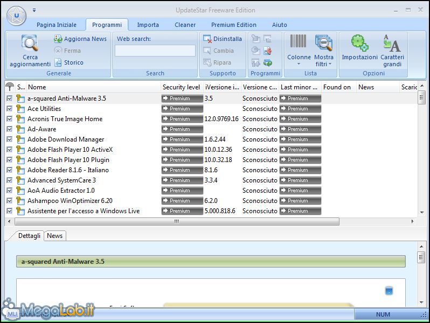This screenshot has height=323, width=430.
Task: Select the Advanced SystemCare 3 row
Action: tap(211, 180)
